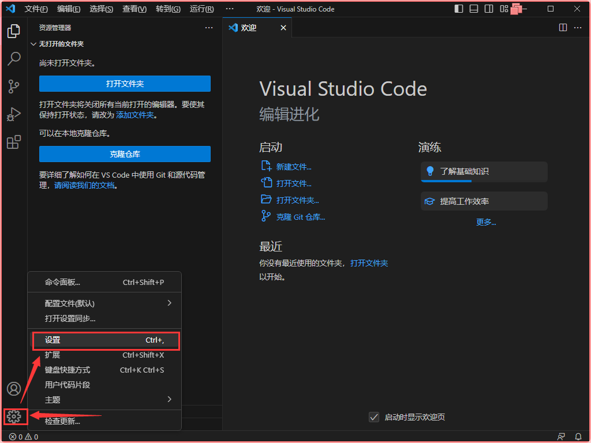This screenshot has width=591, height=443.
Task: Select the 欢迎 editor tab
Action: (x=257, y=28)
